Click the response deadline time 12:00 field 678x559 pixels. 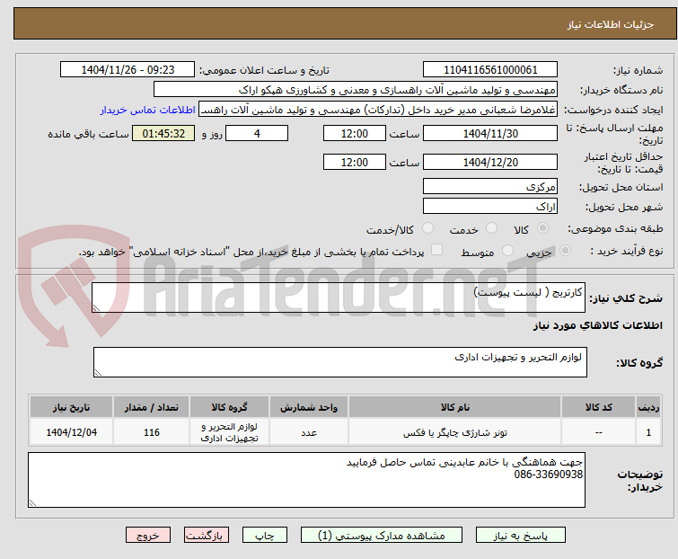[355, 133]
